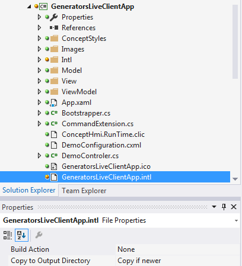Click the Solution Explorer scroll down arrow
This screenshot has width=242, height=266.
pos(235,179)
